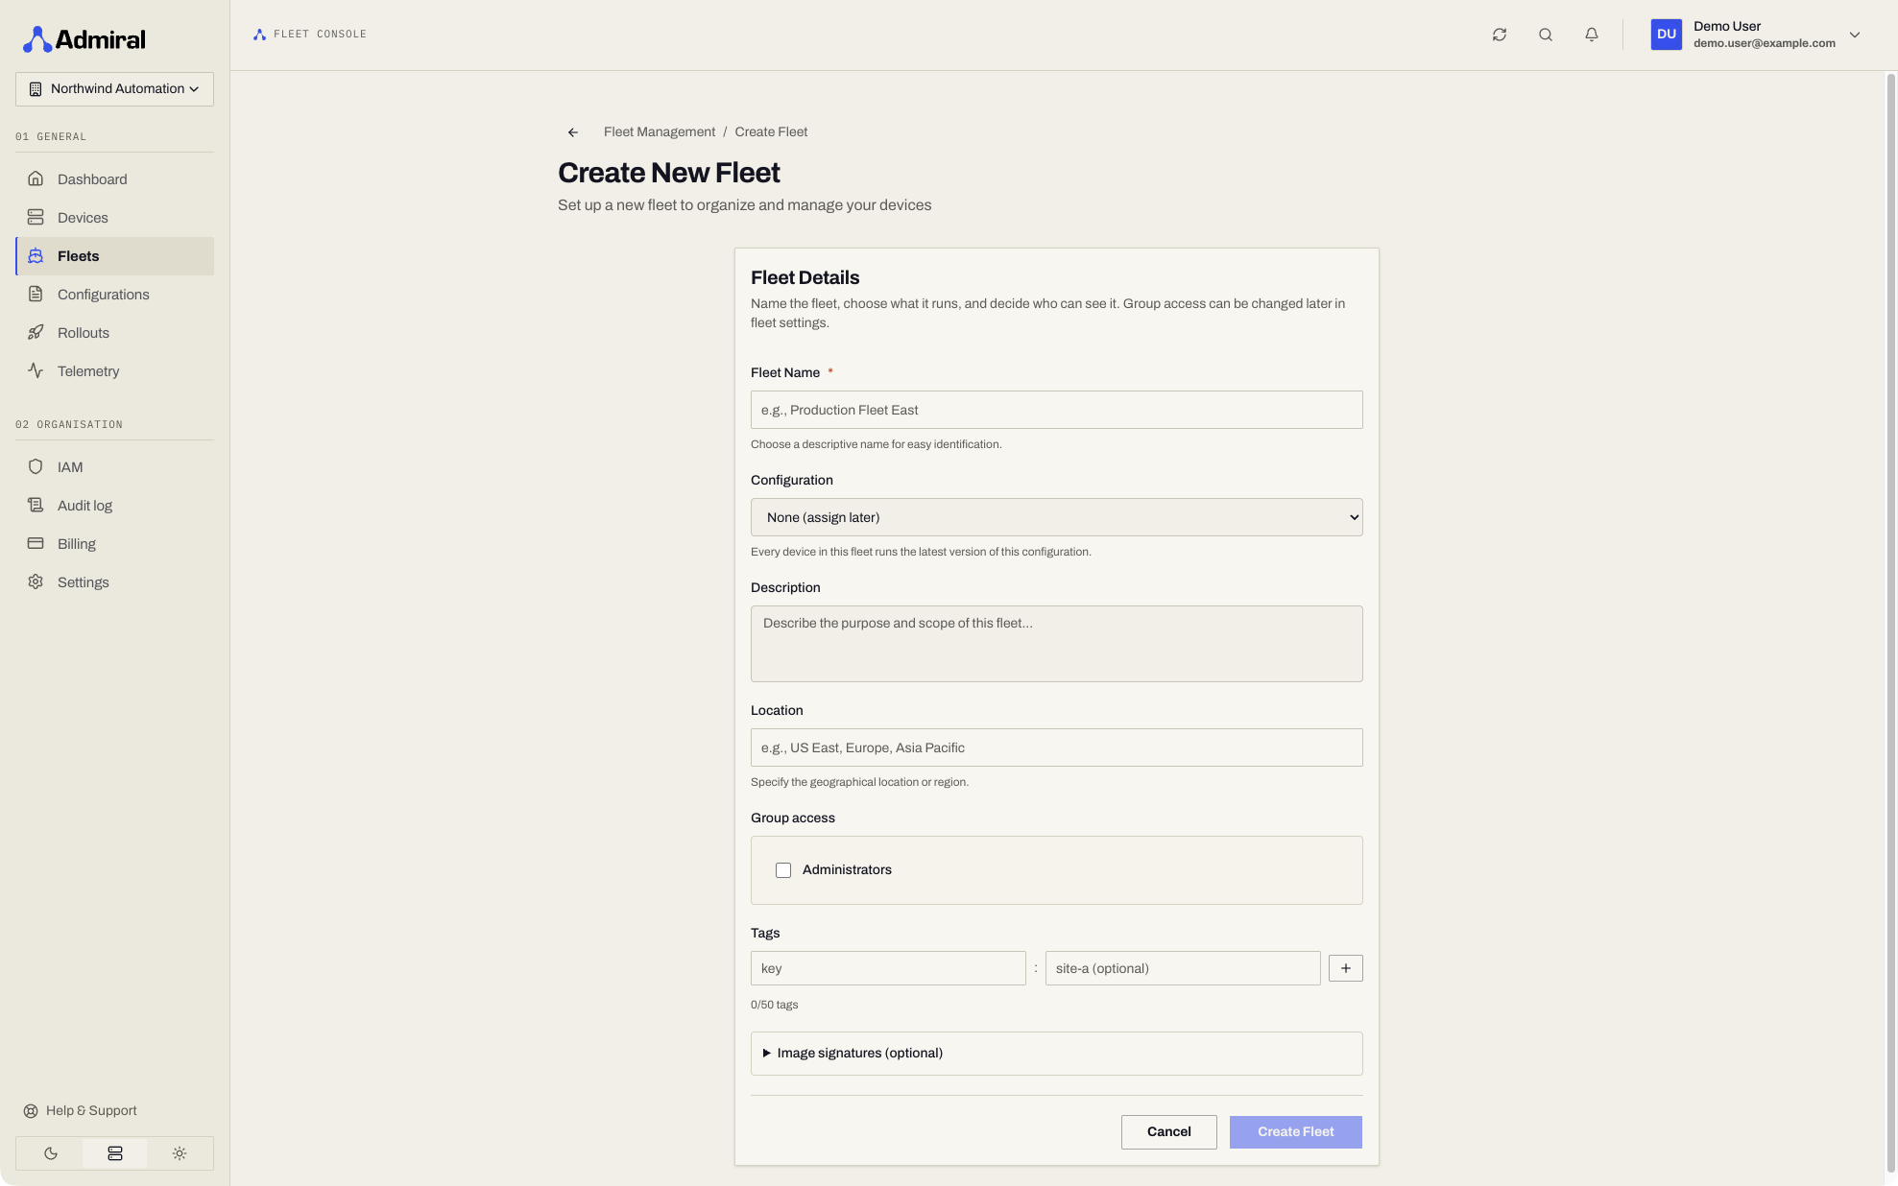This screenshot has height=1186, width=1898.
Task: Open user menu chevron next to Demo User
Action: (1855, 35)
